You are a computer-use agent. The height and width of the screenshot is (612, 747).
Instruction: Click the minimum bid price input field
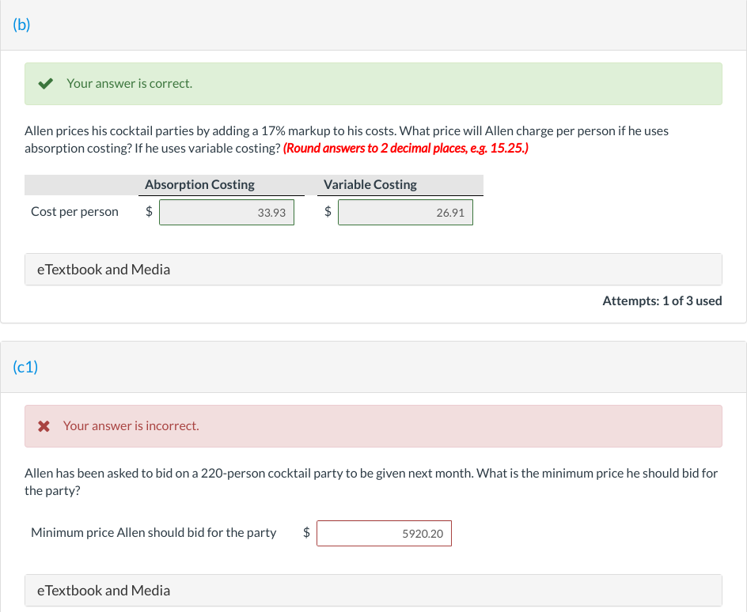[x=384, y=534]
